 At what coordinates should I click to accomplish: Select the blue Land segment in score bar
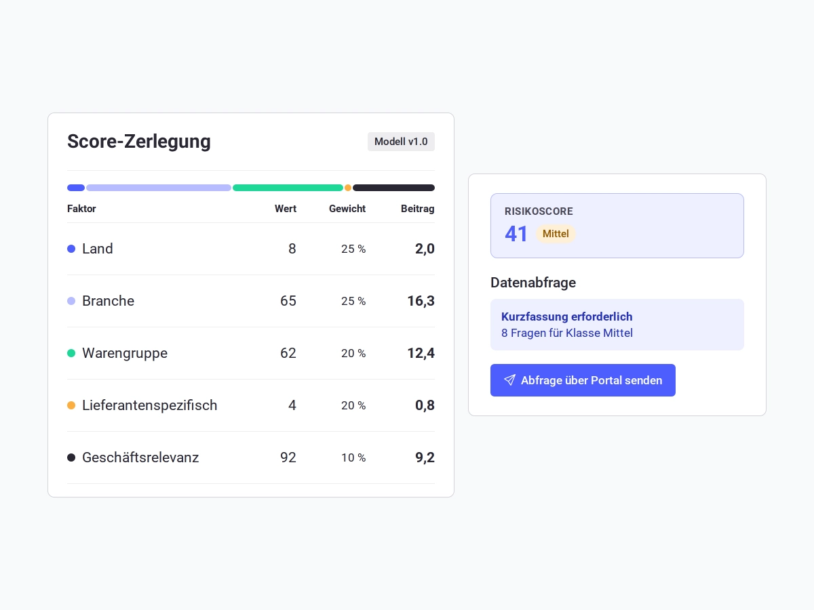tap(76, 188)
